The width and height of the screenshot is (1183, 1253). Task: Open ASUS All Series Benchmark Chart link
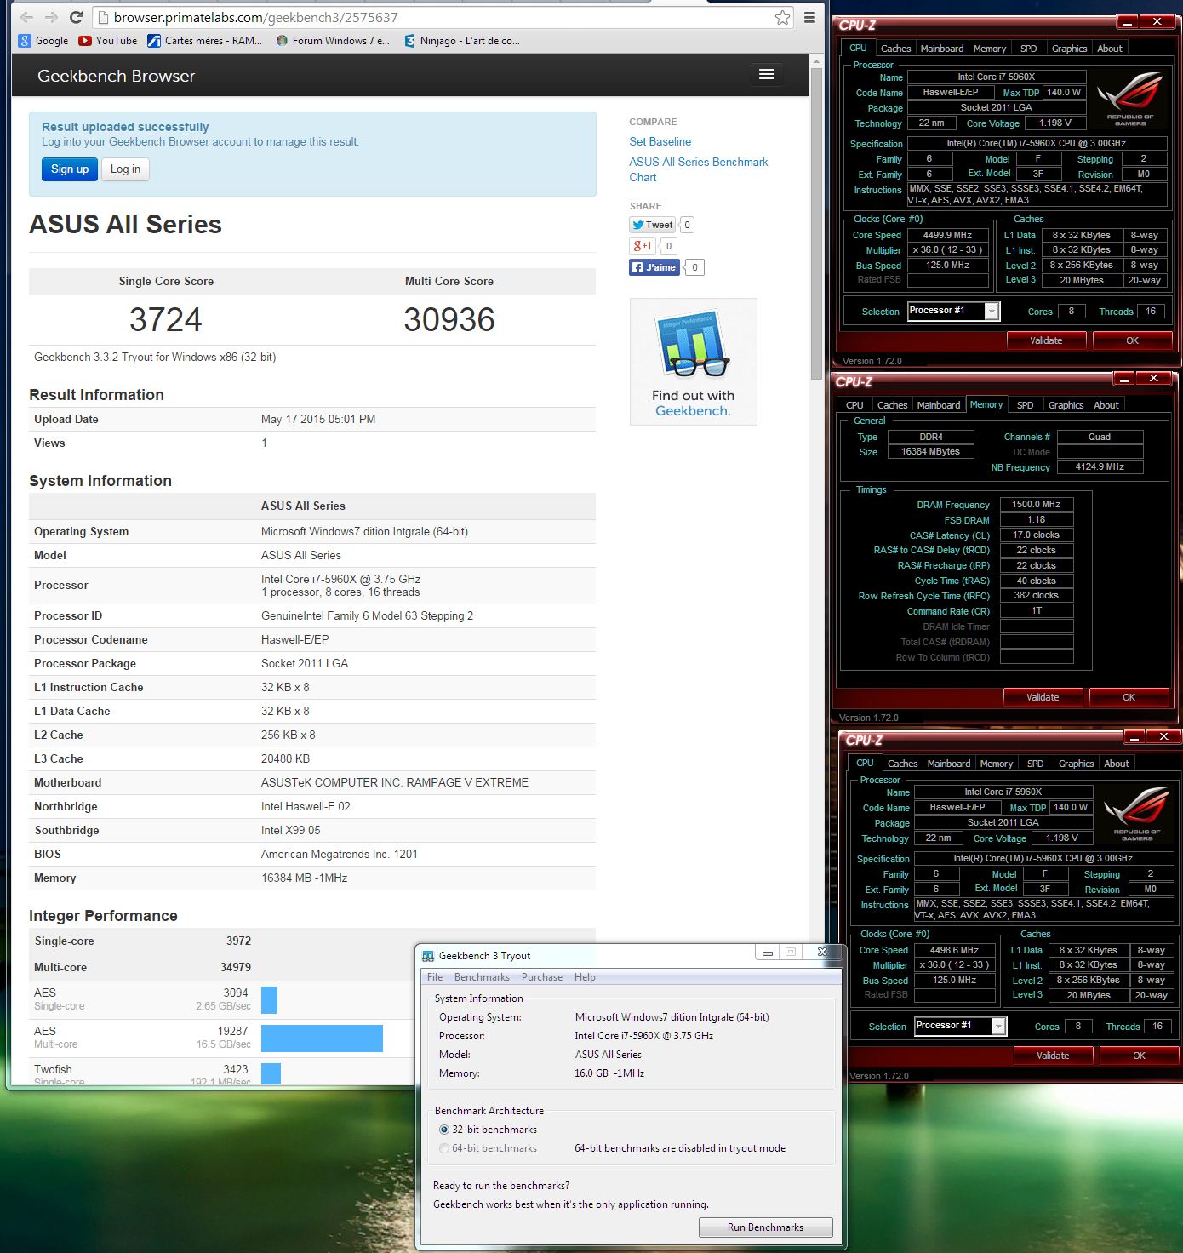point(699,169)
